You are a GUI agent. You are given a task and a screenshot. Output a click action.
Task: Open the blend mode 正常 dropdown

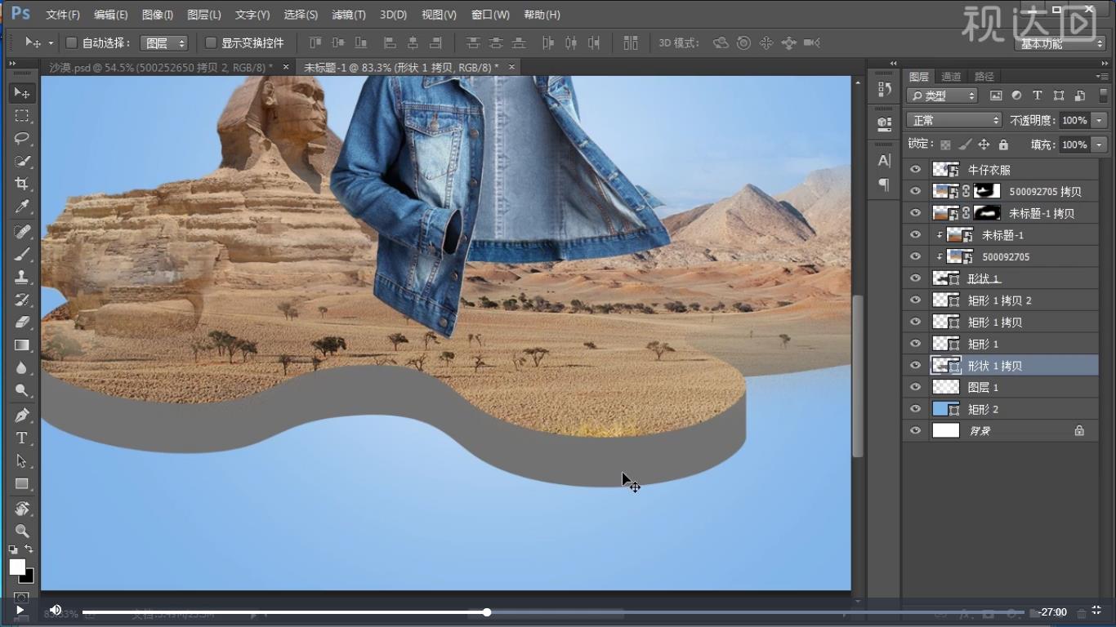(x=953, y=120)
